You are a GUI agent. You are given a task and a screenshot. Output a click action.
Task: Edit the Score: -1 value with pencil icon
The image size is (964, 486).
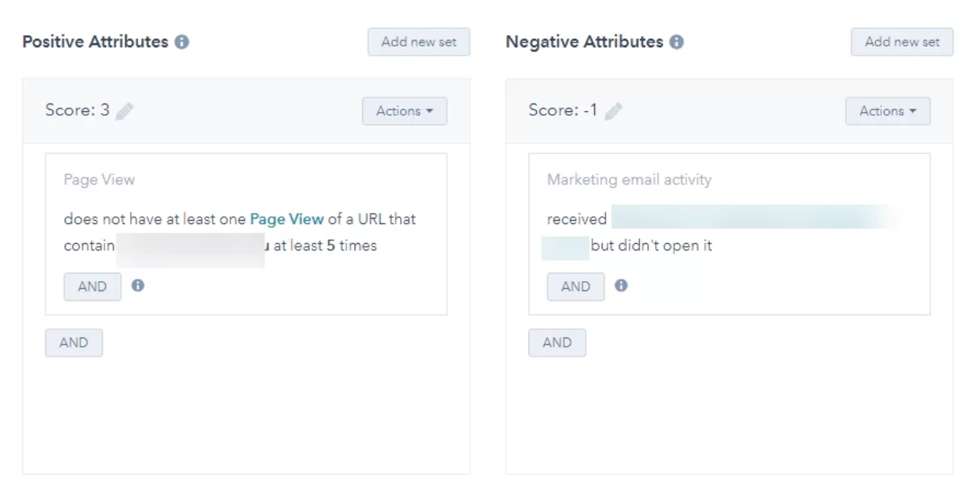613,111
